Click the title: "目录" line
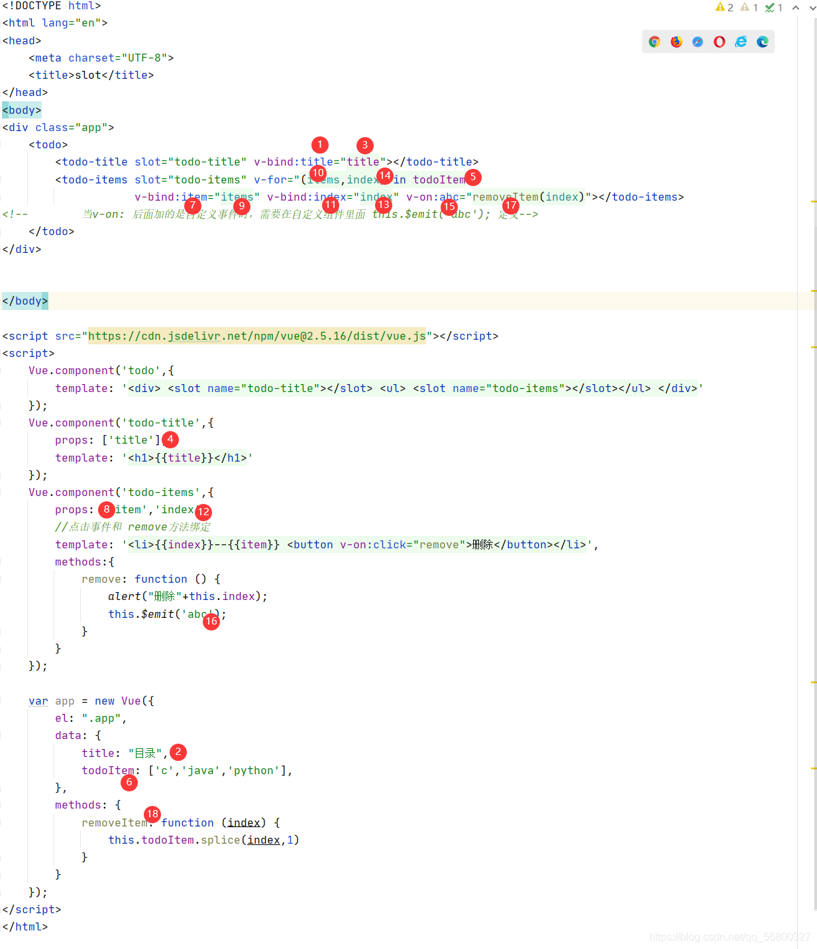 (125, 754)
